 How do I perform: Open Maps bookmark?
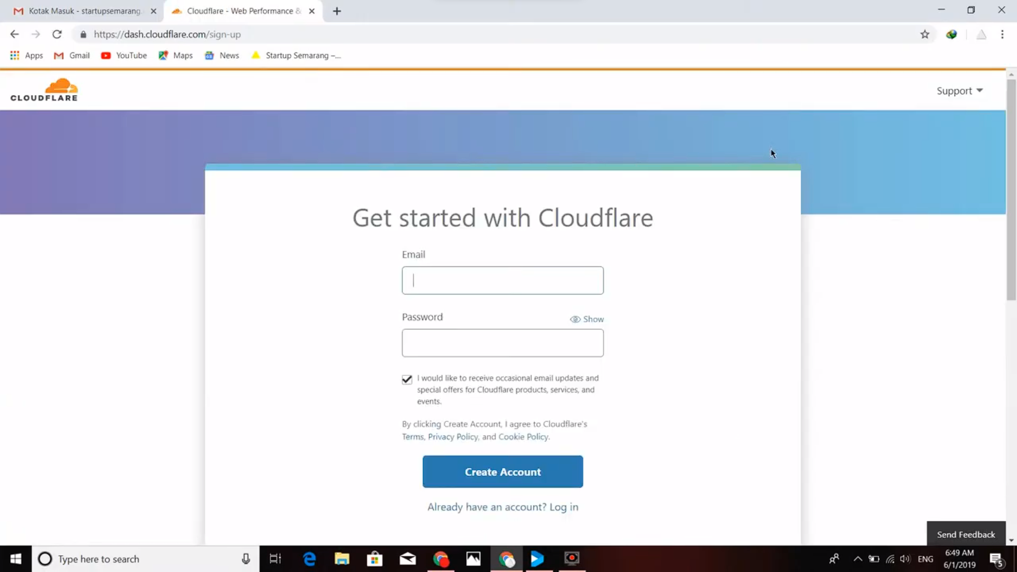[x=175, y=55]
